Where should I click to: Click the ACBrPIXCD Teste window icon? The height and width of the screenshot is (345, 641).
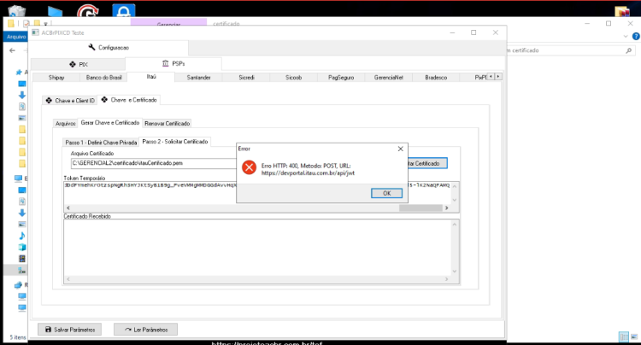[x=35, y=32]
